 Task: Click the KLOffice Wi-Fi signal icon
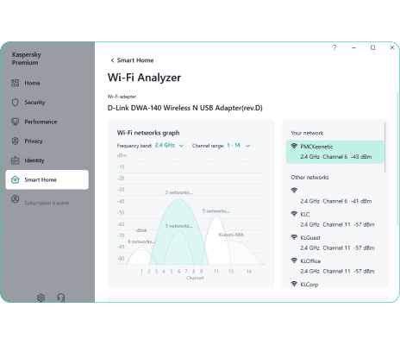294,260
